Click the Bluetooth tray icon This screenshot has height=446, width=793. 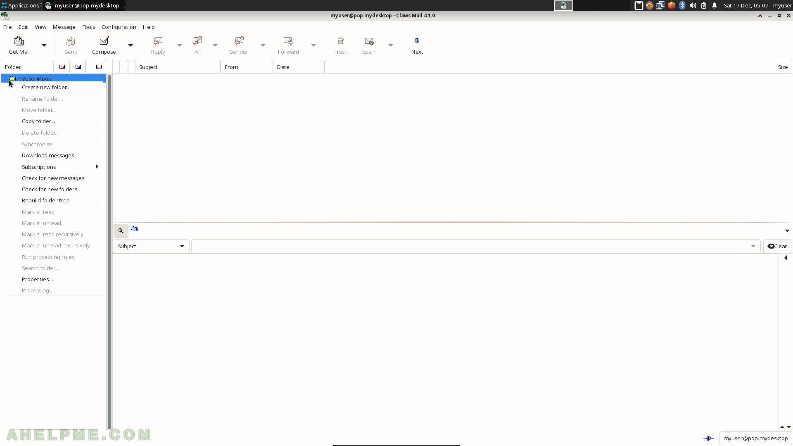click(682, 5)
